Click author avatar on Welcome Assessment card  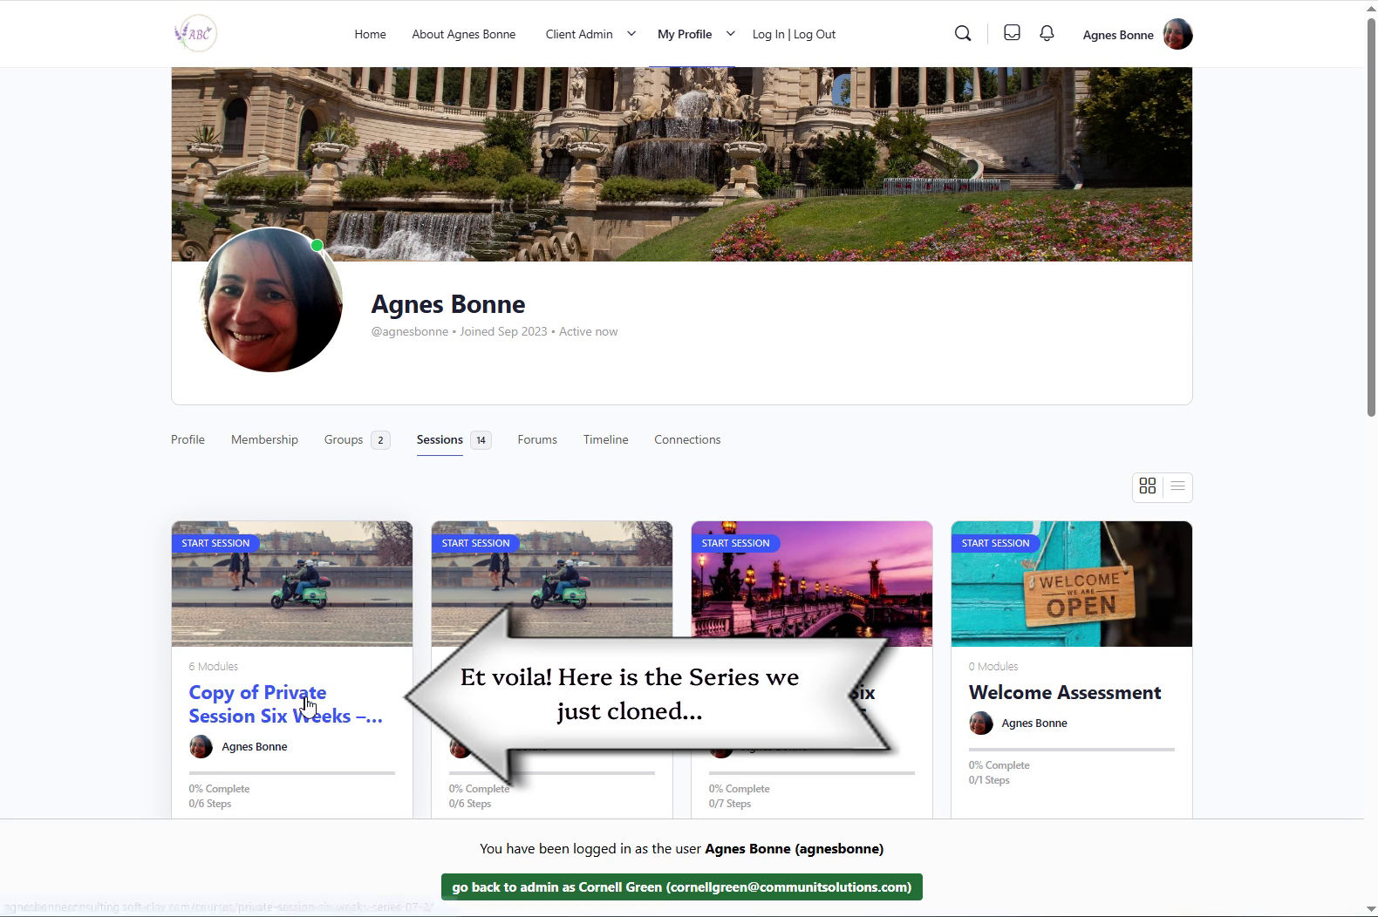pyautogui.click(x=980, y=723)
